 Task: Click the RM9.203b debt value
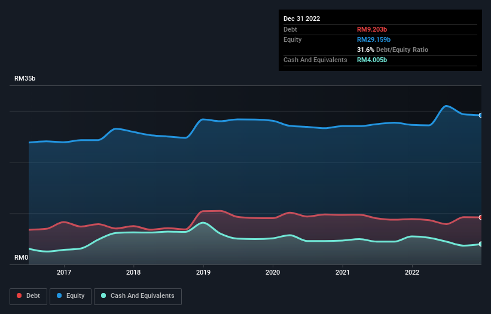[x=372, y=29]
